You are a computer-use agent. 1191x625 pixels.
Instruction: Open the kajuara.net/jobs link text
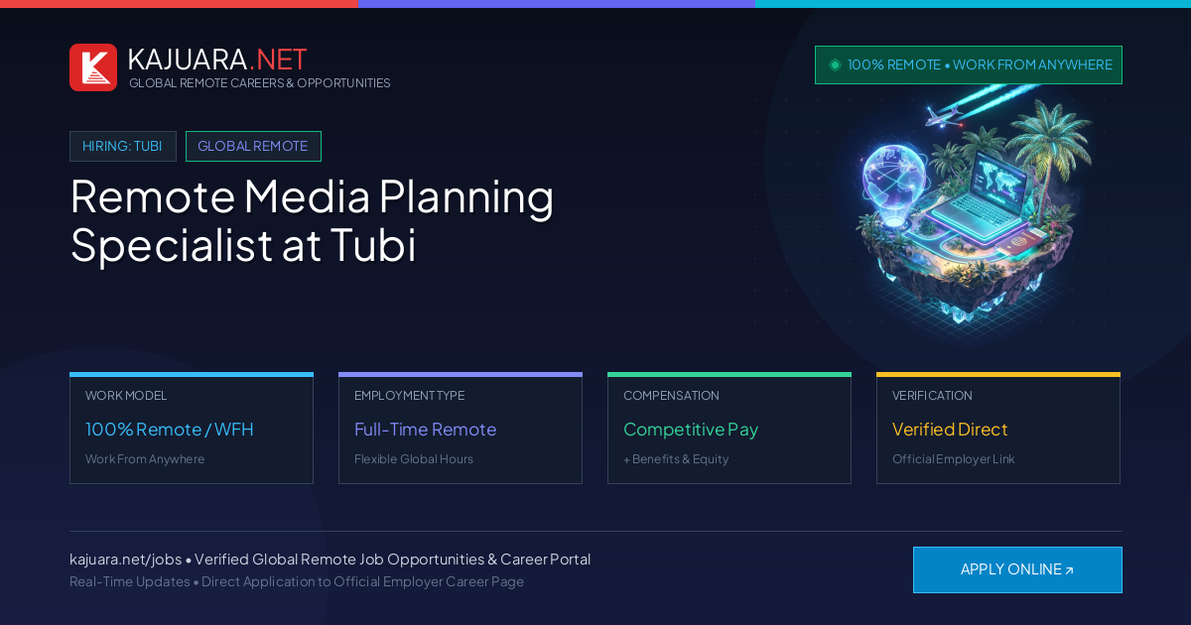(125, 560)
